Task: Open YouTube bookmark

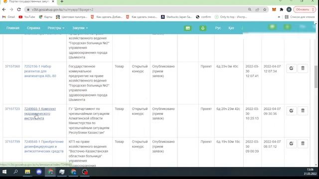Action: [27, 17]
